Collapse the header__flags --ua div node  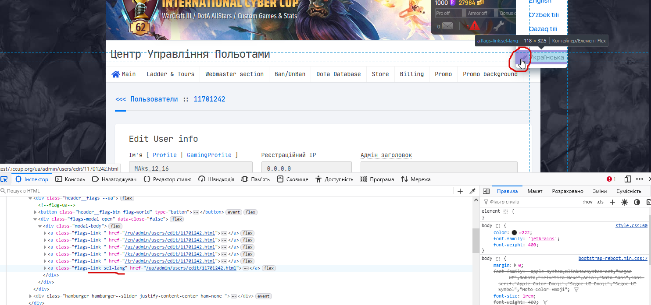pyautogui.click(x=30, y=198)
